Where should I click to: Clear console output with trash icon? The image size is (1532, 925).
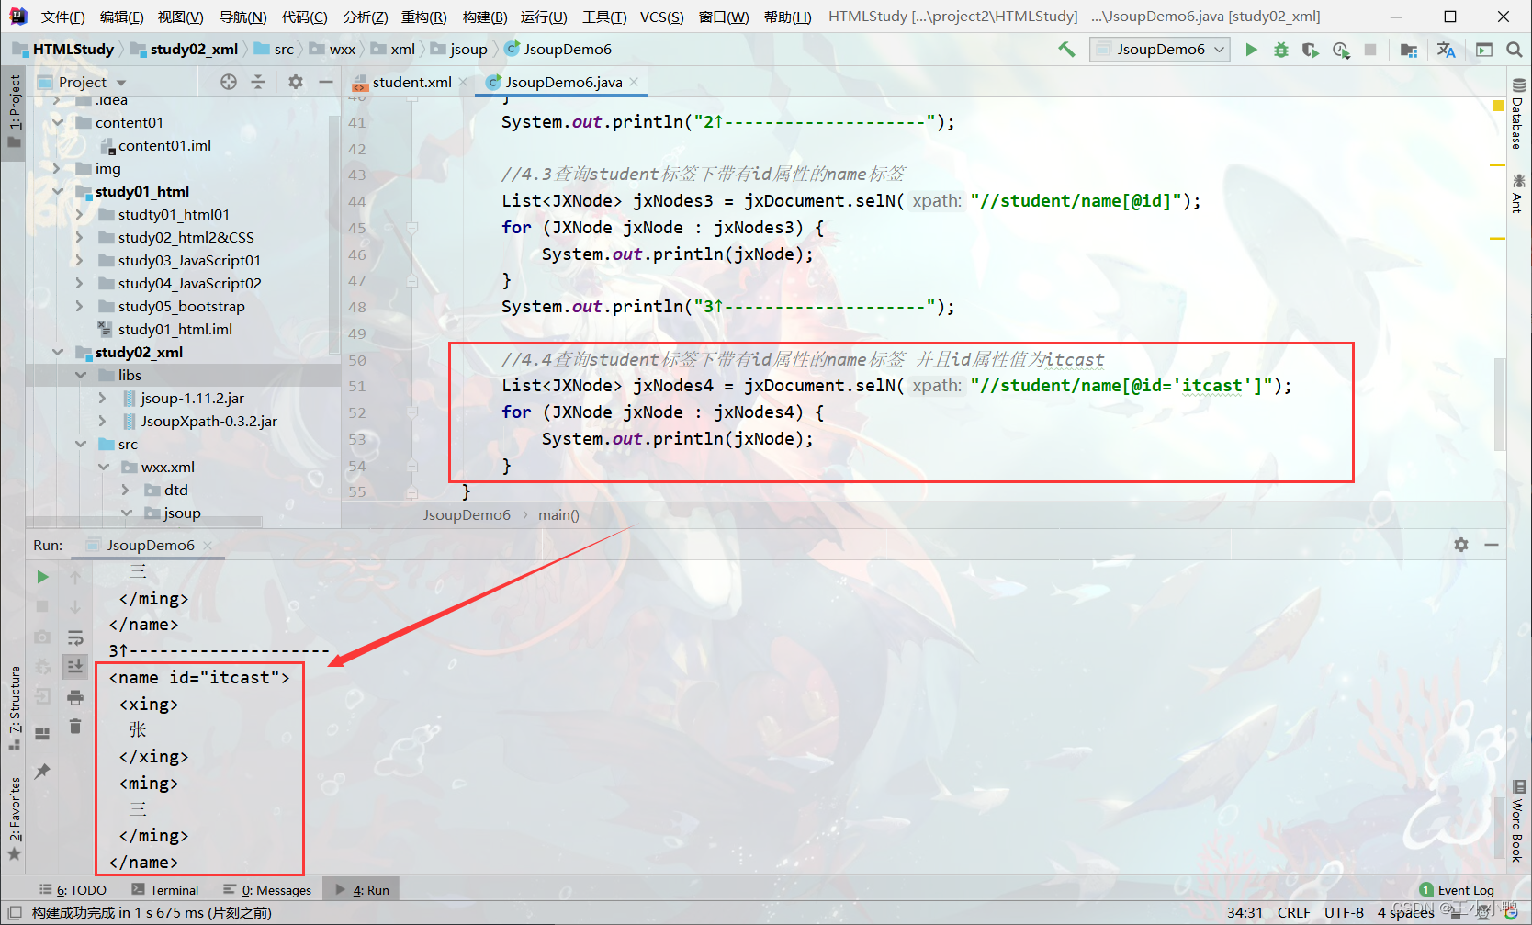75,726
